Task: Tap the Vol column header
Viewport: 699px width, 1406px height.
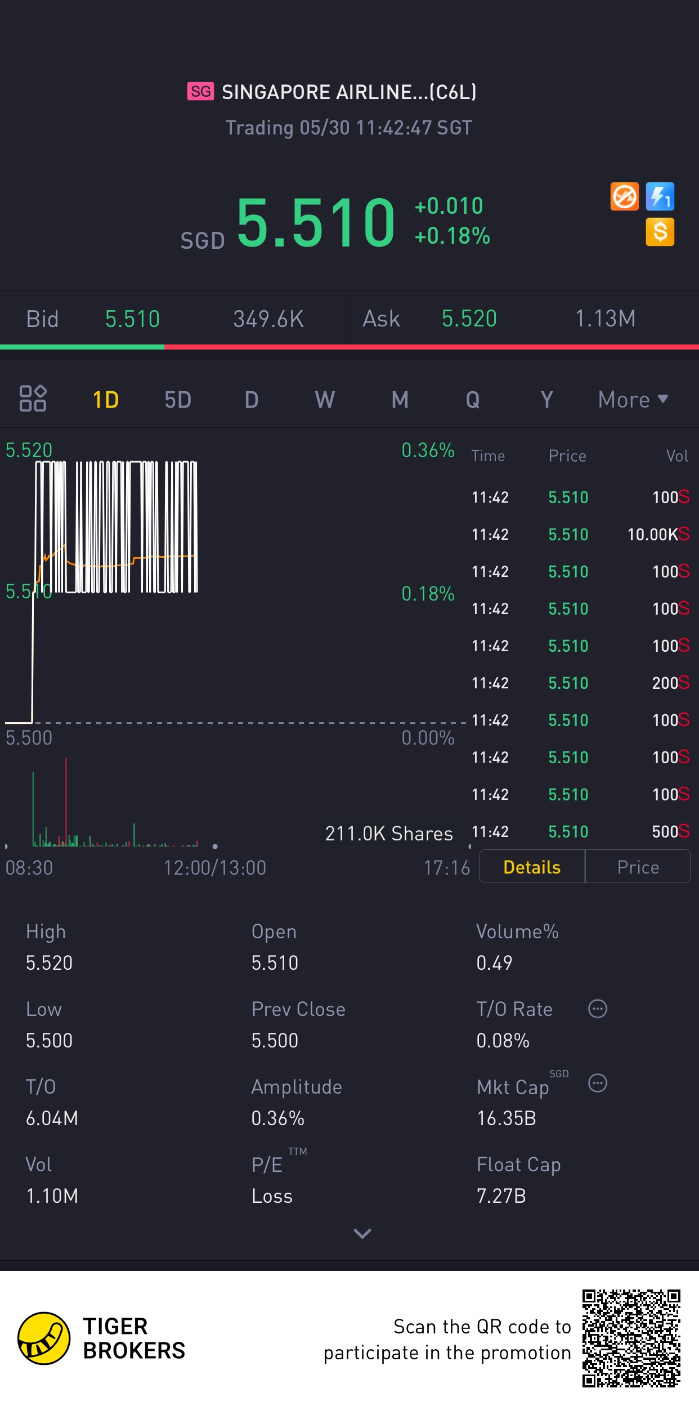Action: tap(678, 456)
